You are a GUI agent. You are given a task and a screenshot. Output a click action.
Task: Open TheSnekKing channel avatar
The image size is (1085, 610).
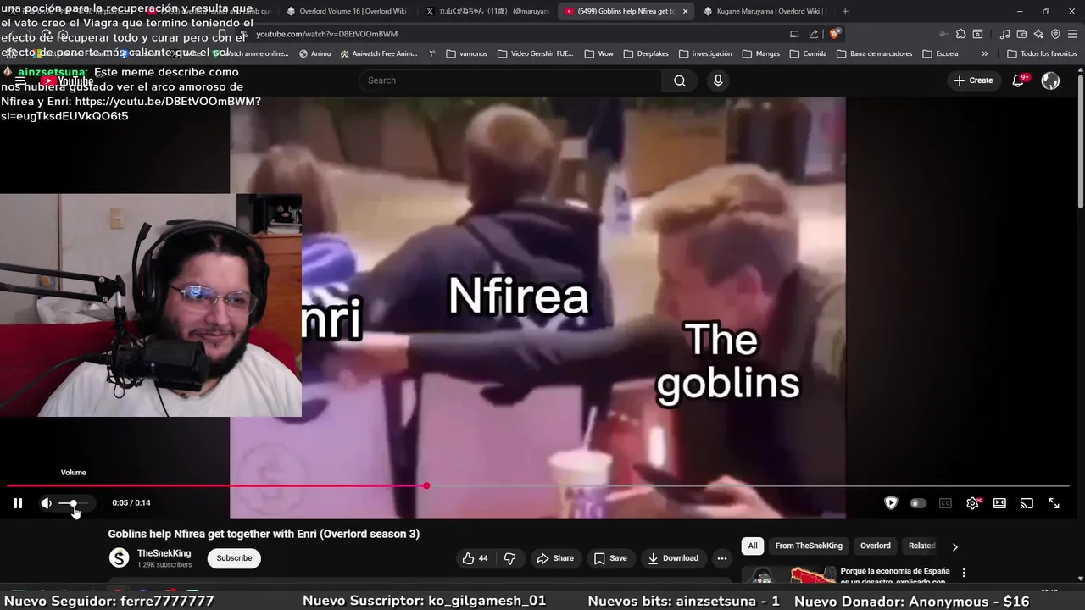119,558
